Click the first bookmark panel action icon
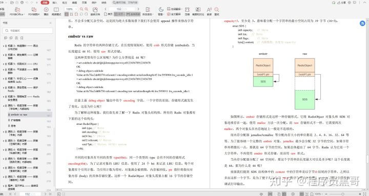The image size is (369, 196). [6, 38]
